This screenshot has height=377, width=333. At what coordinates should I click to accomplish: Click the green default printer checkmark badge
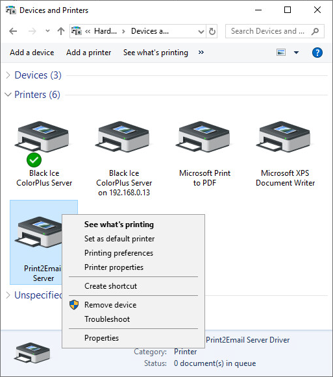click(34, 160)
